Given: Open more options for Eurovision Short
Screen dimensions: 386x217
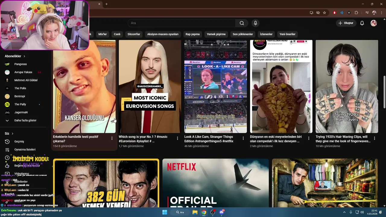Looking at the screenshot, I should point(177,138).
